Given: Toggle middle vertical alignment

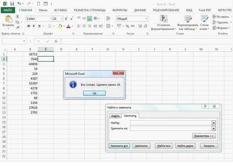Looking at the screenshot, I should click(x=84, y=18).
